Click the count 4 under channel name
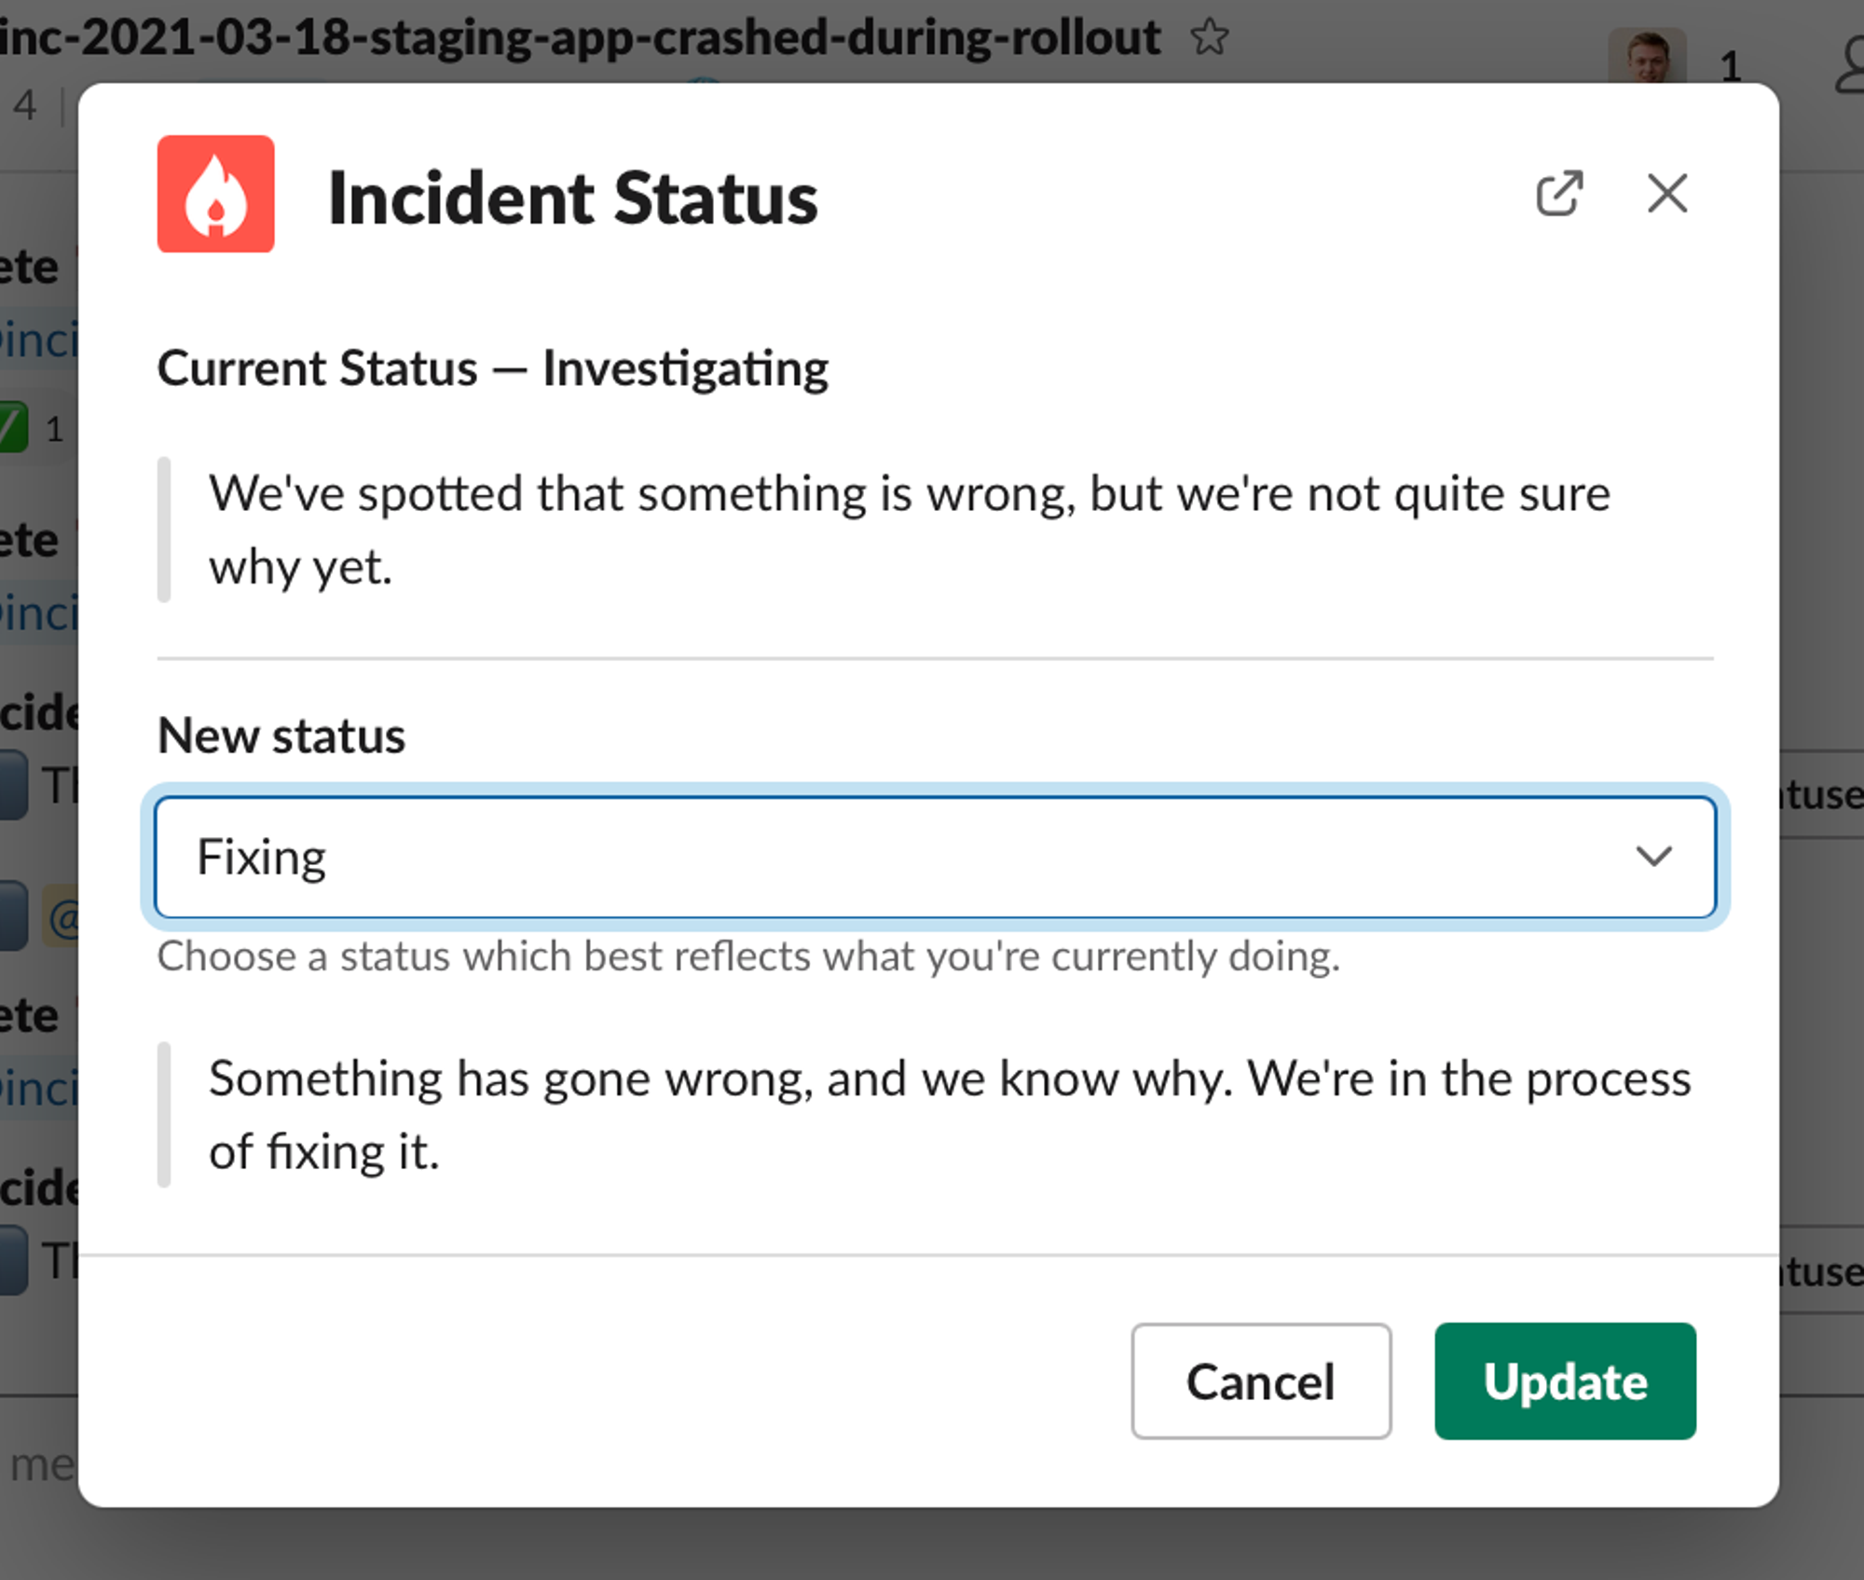The image size is (1864, 1580). coord(24,105)
